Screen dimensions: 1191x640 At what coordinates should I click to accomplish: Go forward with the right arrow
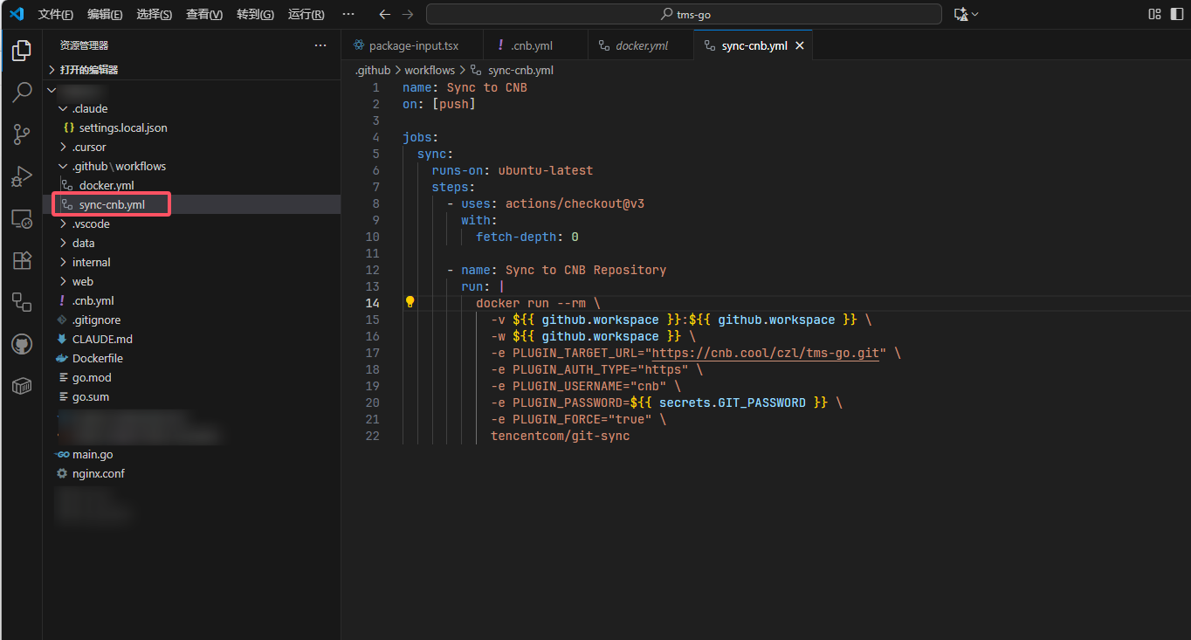[x=408, y=14]
